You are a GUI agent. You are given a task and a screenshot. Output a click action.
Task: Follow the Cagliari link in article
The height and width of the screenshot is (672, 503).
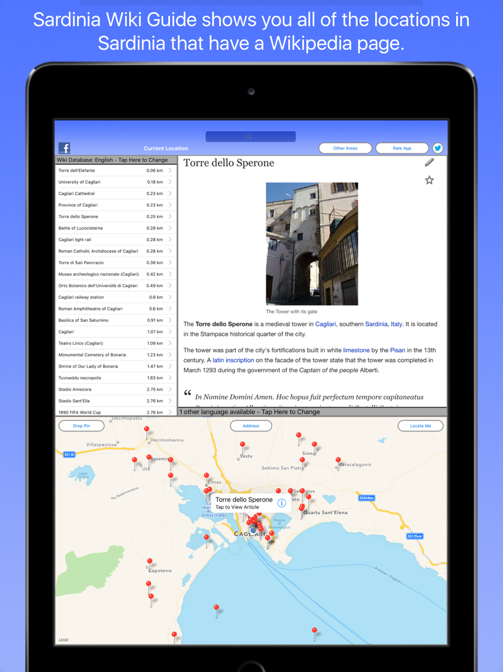[x=325, y=324]
